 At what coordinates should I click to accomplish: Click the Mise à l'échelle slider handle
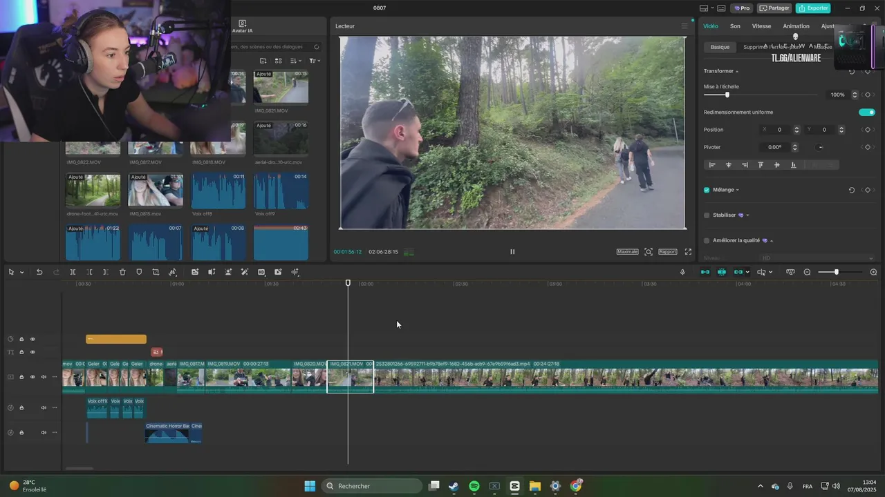pyautogui.click(x=727, y=95)
